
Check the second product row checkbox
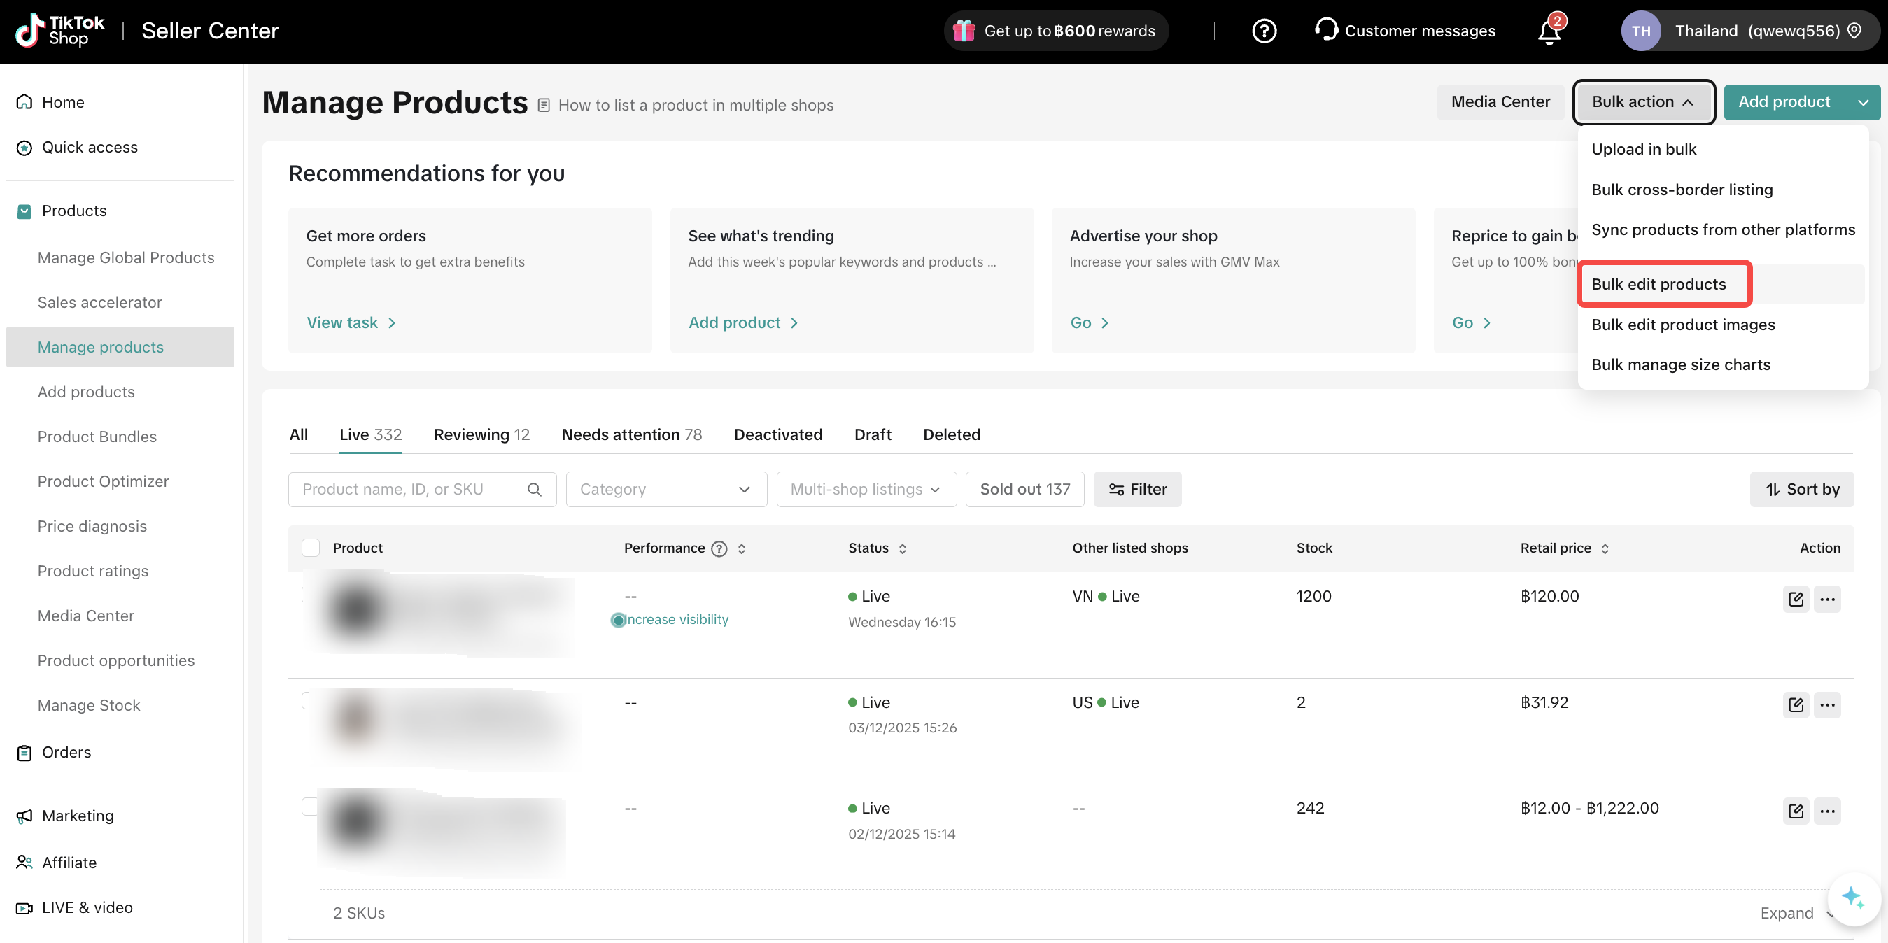point(309,701)
